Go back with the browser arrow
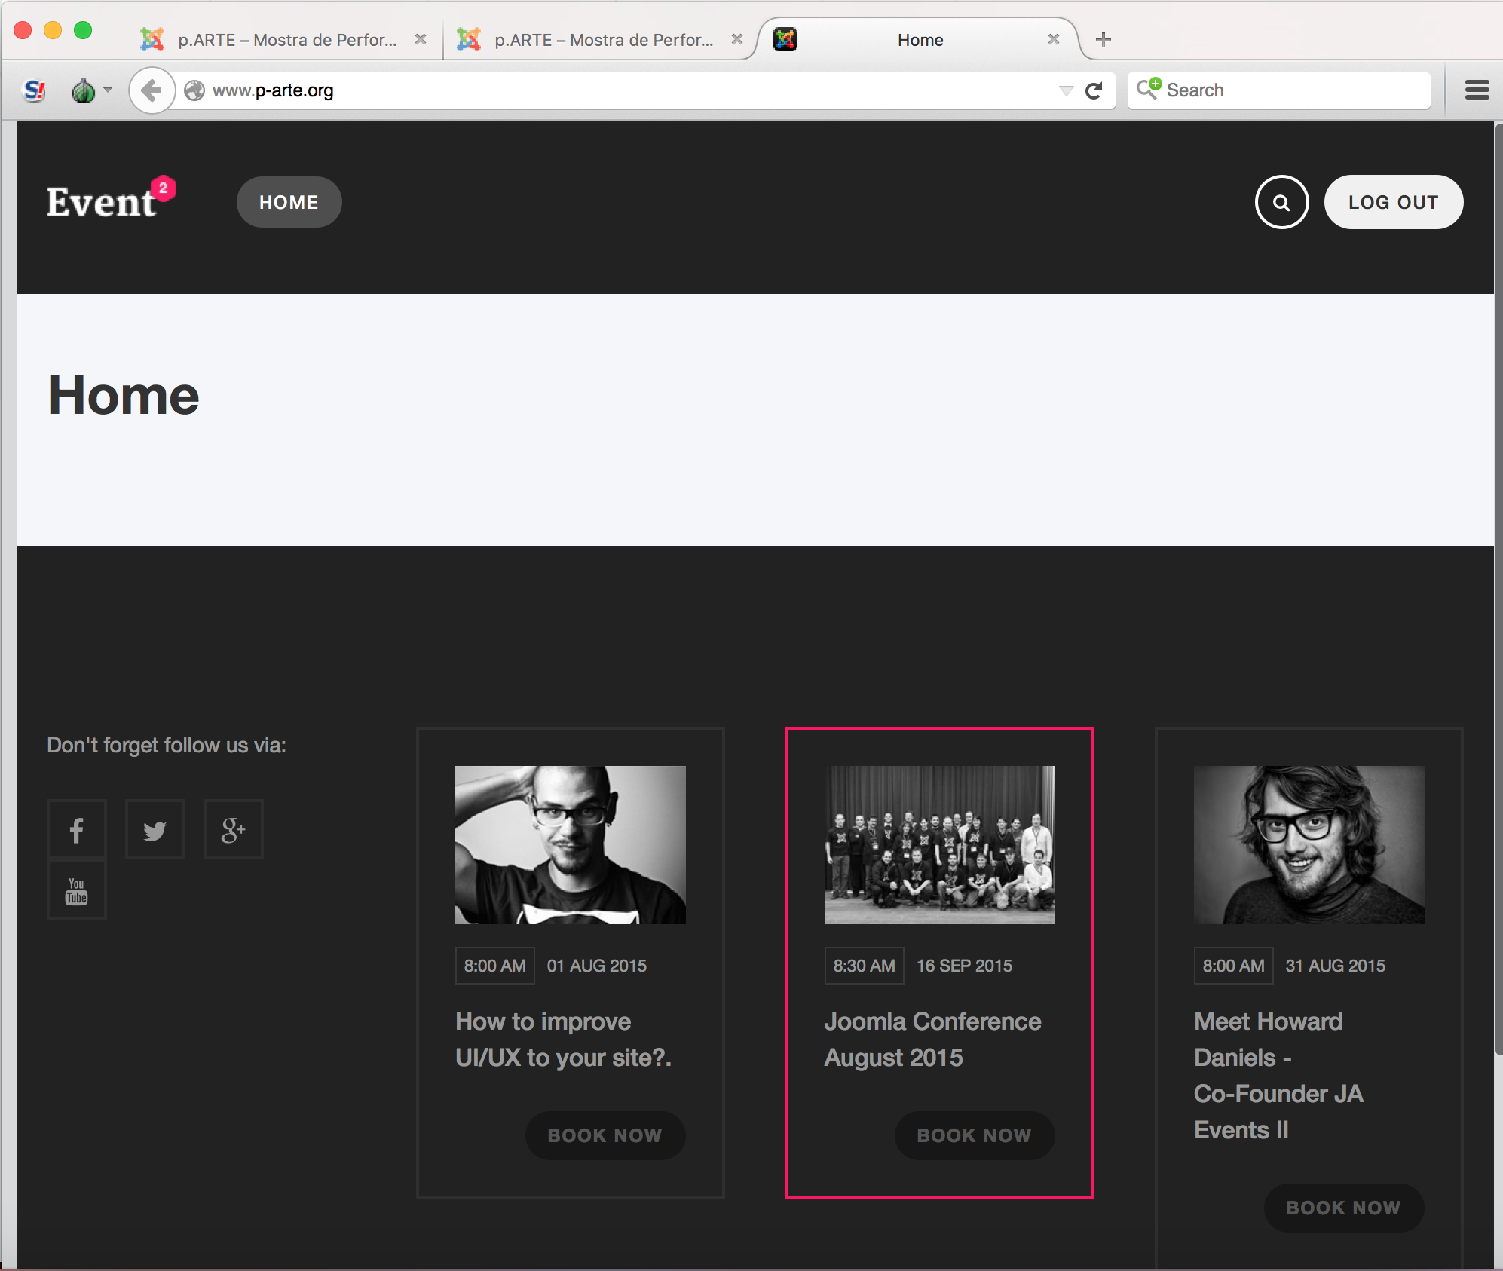Image resolution: width=1503 pixels, height=1271 pixels. click(152, 90)
